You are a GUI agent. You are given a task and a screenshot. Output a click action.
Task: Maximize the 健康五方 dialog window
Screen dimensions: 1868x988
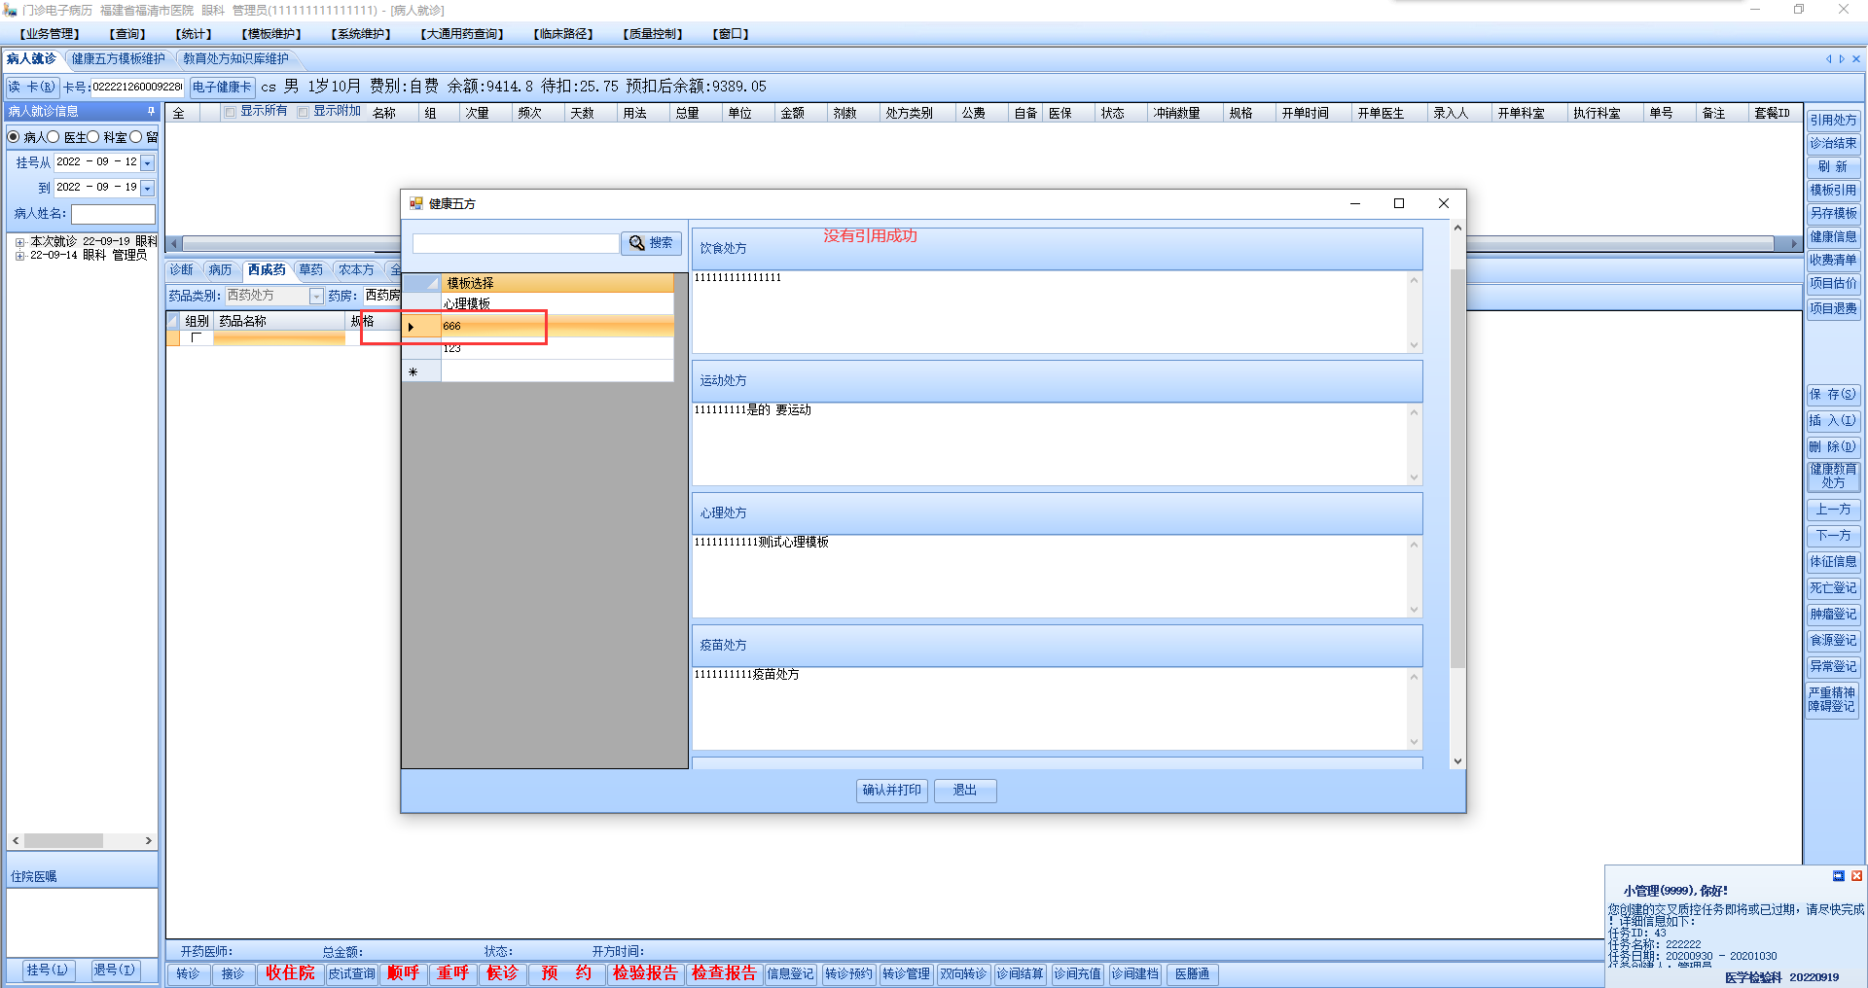(1399, 203)
